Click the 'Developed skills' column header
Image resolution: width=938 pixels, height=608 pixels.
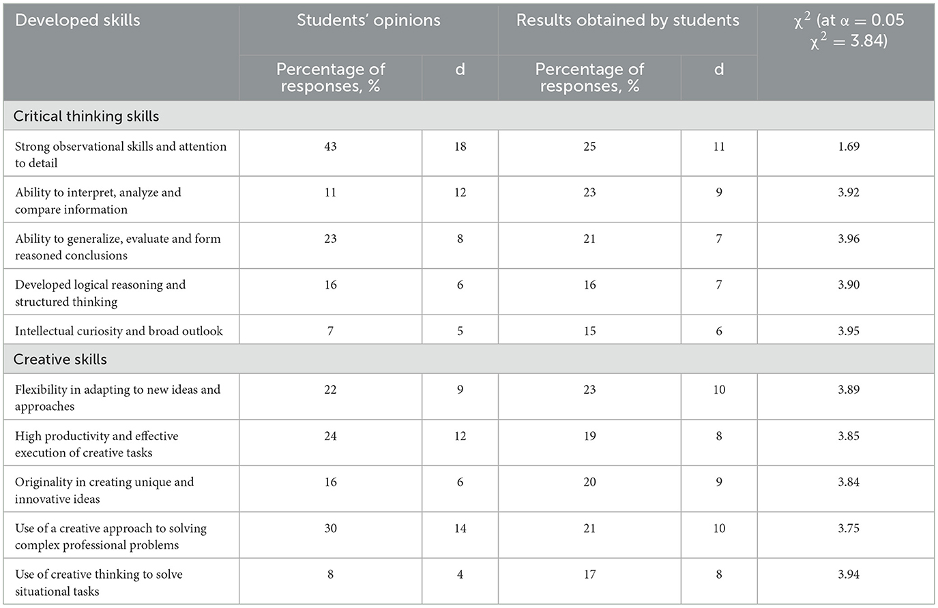[x=78, y=20]
